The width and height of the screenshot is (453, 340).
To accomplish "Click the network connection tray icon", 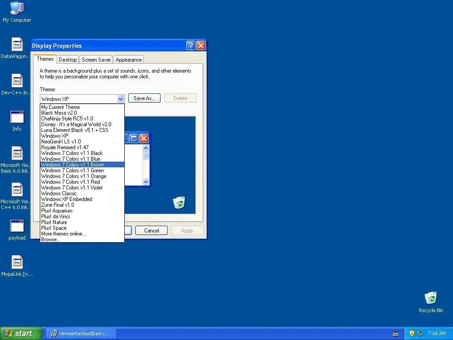I will (x=420, y=333).
